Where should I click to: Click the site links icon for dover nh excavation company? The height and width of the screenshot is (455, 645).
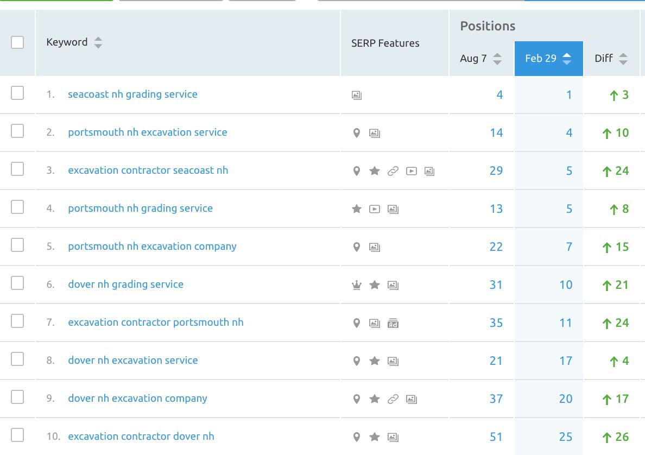[393, 399]
